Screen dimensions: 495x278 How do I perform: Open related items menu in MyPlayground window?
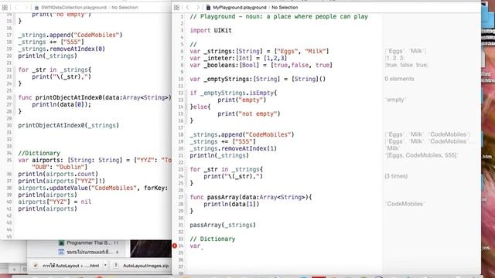(176, 7)
